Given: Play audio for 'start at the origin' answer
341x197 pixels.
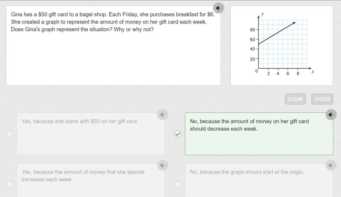Looking at the screenshot, I should (331, 165).
